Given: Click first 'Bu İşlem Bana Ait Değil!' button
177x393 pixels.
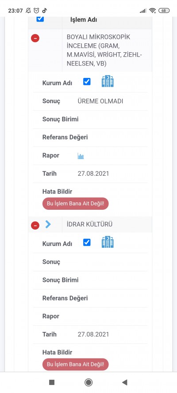Looking at the screenshot, I should click(x=76, y=204).
